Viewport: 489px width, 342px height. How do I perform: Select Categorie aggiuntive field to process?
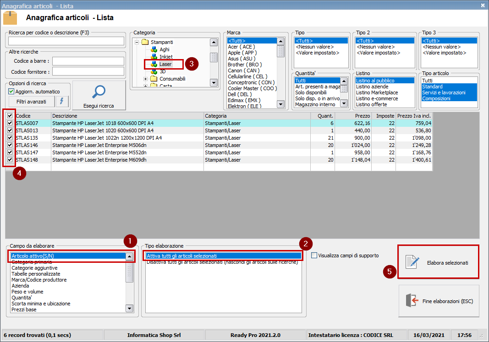[x=68, y=268]
